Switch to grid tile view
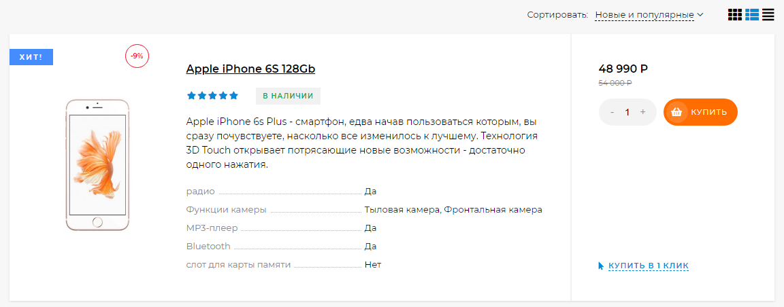Viewport: 784px width, 307px height. [x=734, y=15]
